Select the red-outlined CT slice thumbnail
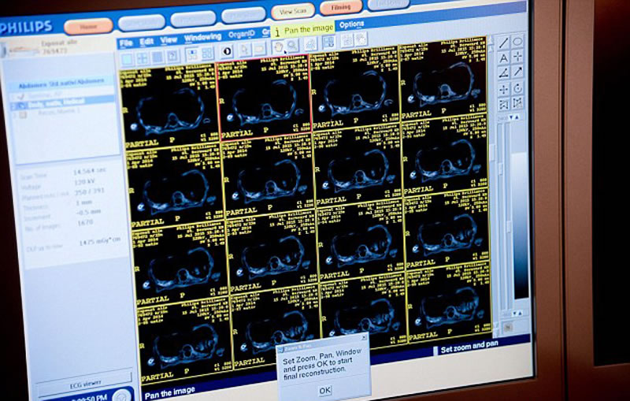This screenshot has width=630, height=401. click(263, 99)
